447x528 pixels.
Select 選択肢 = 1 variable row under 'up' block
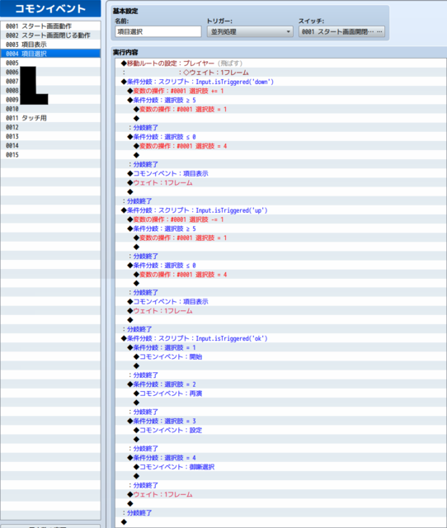pos(280,238)
